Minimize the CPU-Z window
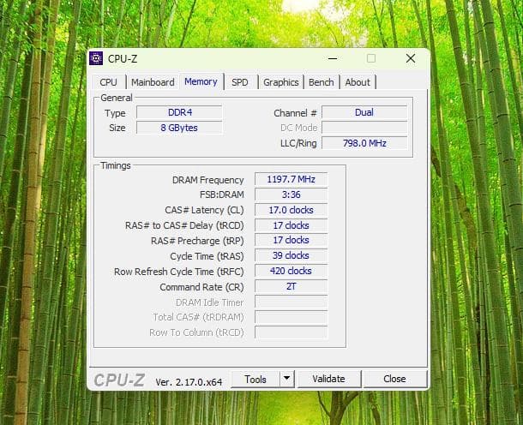The width and height of the screenshot is (523, 425). [333, 58]
